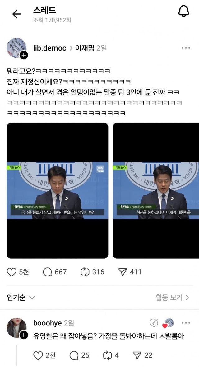Like the main post heart icon
Viewport: 199px width, 367px height.
coord(12,272)
